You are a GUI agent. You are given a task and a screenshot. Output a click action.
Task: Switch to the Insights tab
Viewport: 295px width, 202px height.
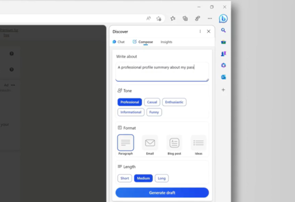point(166,41)
